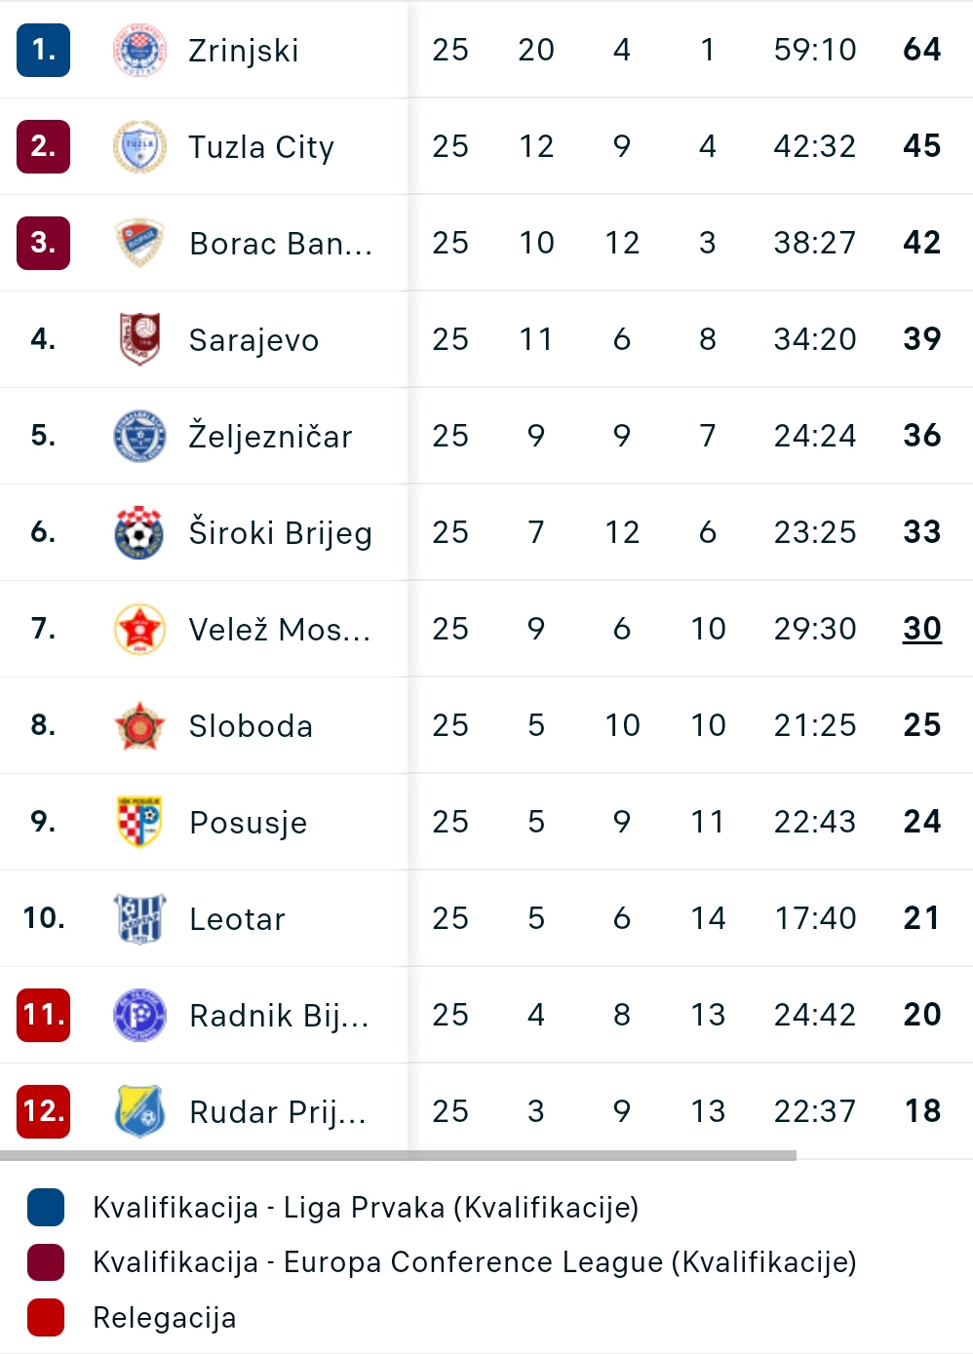Open the Zrinjski club crest

coord(139,50)
